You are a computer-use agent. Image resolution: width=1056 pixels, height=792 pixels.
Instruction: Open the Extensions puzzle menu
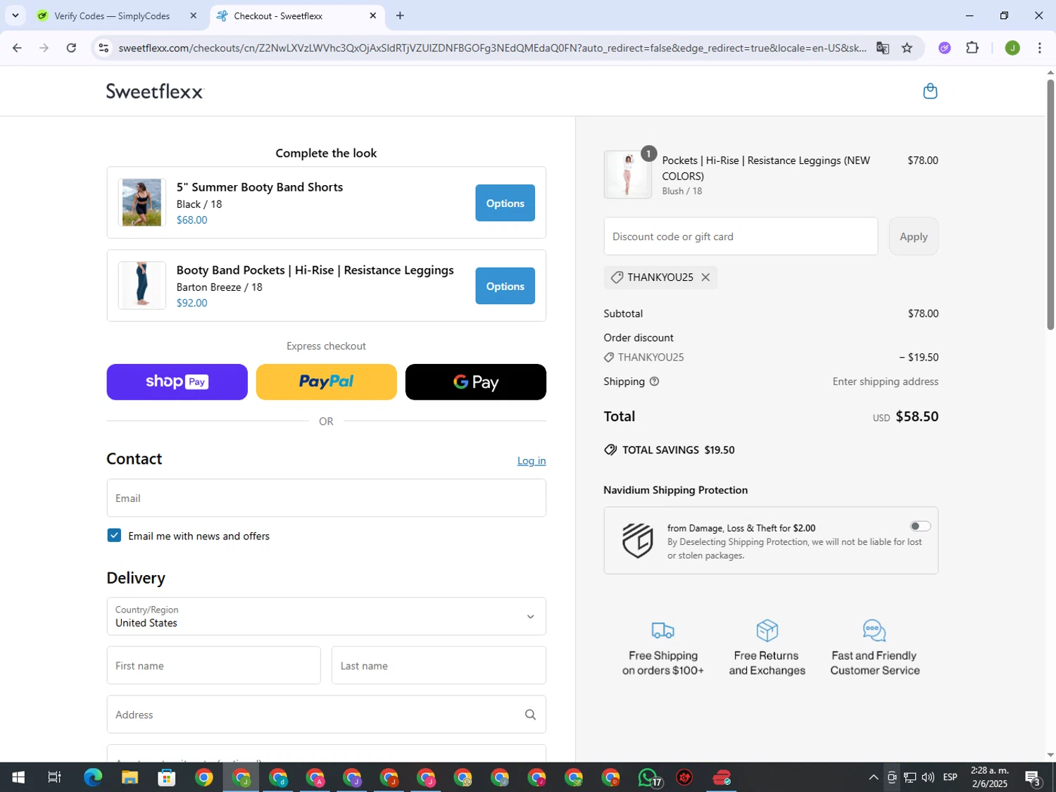pyautogui.click(x=972, y=48)
